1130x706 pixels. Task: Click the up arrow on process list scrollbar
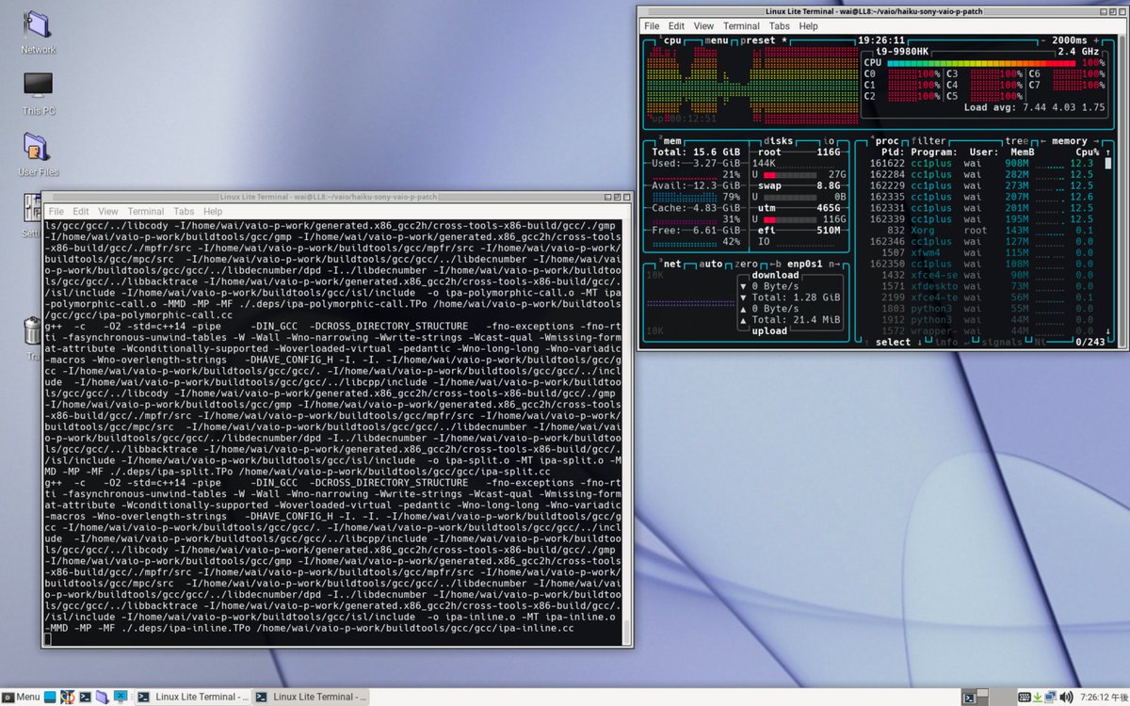pyautogui.click(x=1107, y=152)
